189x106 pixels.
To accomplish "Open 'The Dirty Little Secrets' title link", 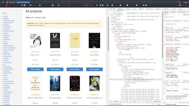I will [x=75, y=98].
